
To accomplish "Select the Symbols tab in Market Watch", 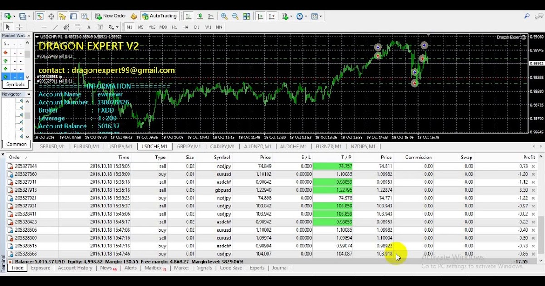I will click(15, 84).
